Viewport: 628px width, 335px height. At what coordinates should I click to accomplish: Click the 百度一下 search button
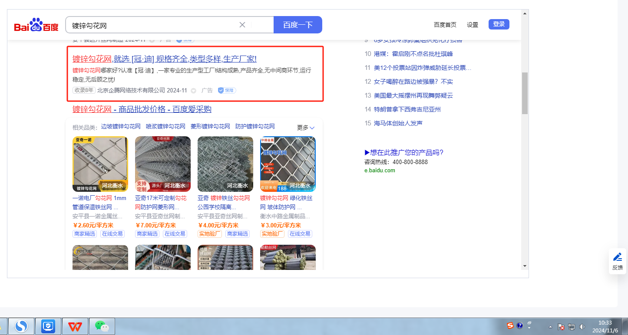coord(298,25)
